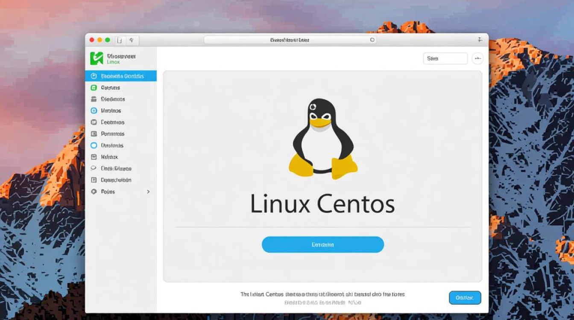Select the storage drive icon in the sidebar
Image resolution: width=574 pixels, height=320 pixels.
point(95,99)
